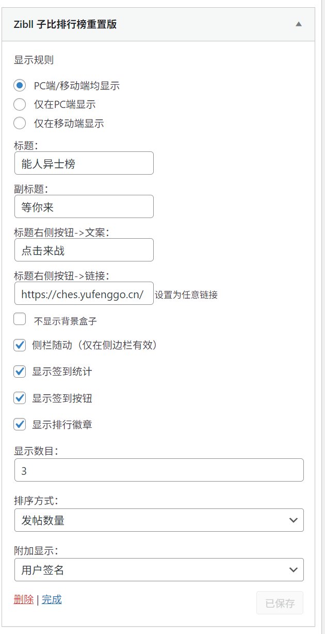Click the widget title Zibll 子比排行榜重置版
Image resolution: width=325 pixels, height=634 pixels.
(x=65, y=24)
